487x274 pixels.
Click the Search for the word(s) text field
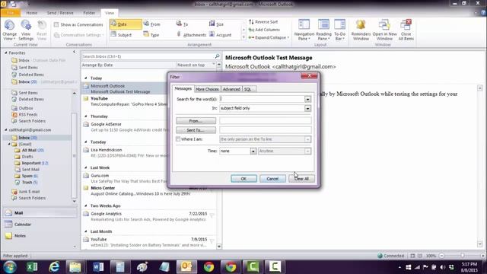[x=262, y=99]
